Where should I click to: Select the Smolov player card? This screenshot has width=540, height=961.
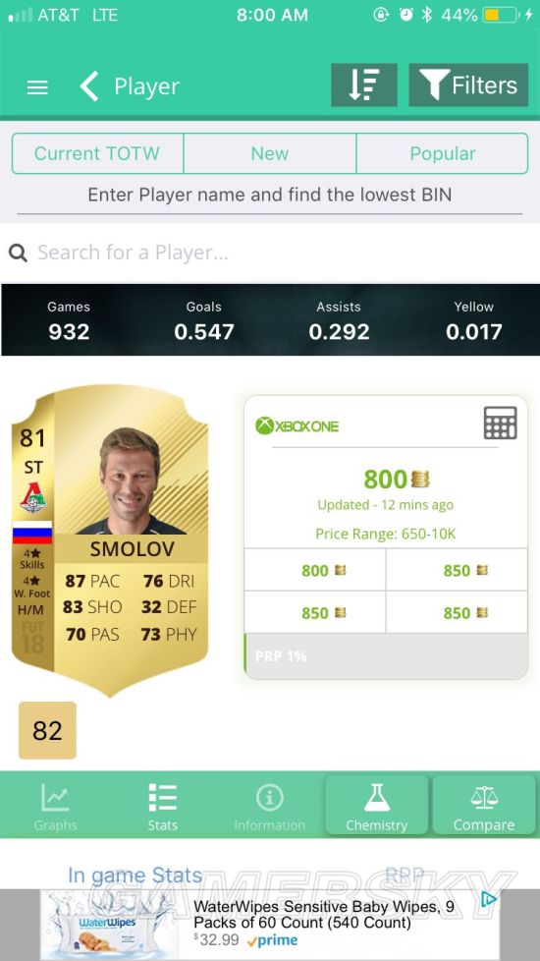coord(110,540)
